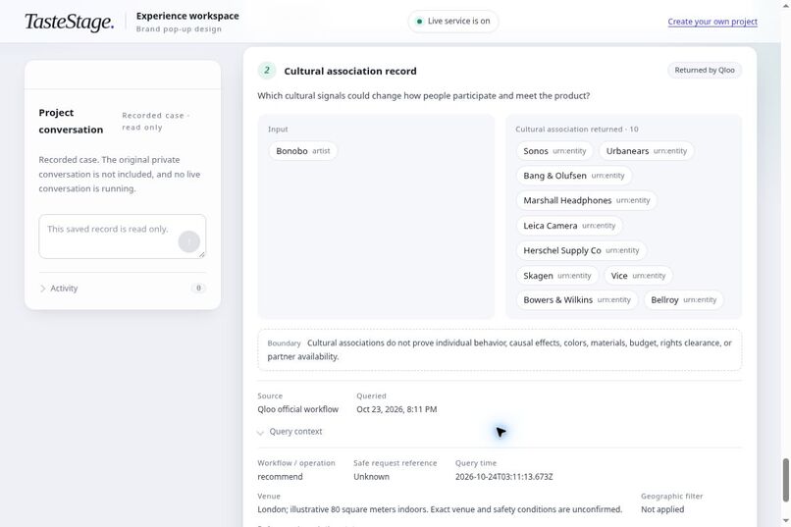Click the Activity count badge
The image size is (791, 527).
pos(198,288)
